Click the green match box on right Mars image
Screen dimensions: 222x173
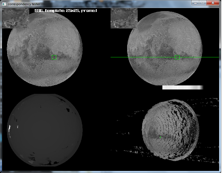[x=177, y=57]
